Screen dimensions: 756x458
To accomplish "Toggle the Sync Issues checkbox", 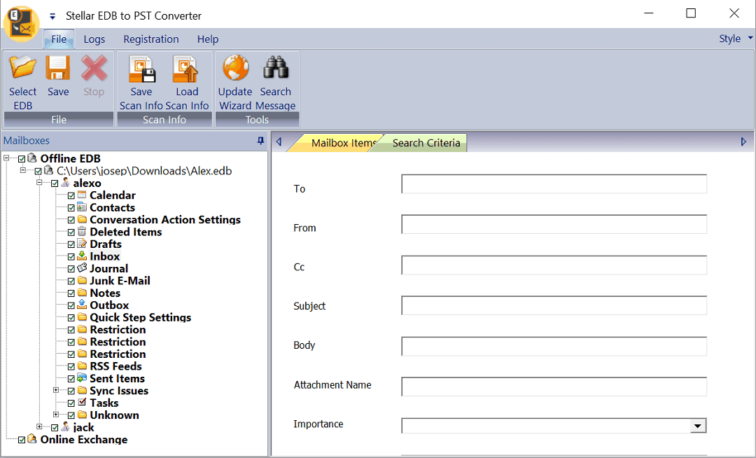I will pos(71,391).
